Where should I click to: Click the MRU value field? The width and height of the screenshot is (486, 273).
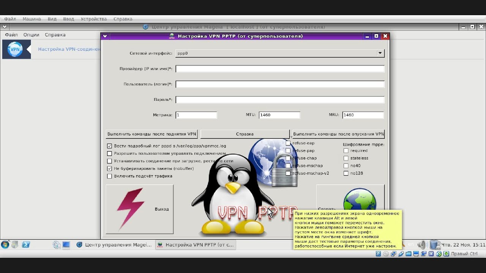tap(363, 115)
